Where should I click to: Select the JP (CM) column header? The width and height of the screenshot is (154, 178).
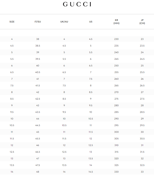(x=142, y=22)
